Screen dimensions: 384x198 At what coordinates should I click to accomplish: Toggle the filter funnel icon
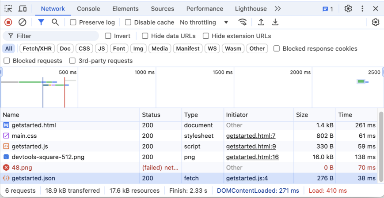(41, 22)
